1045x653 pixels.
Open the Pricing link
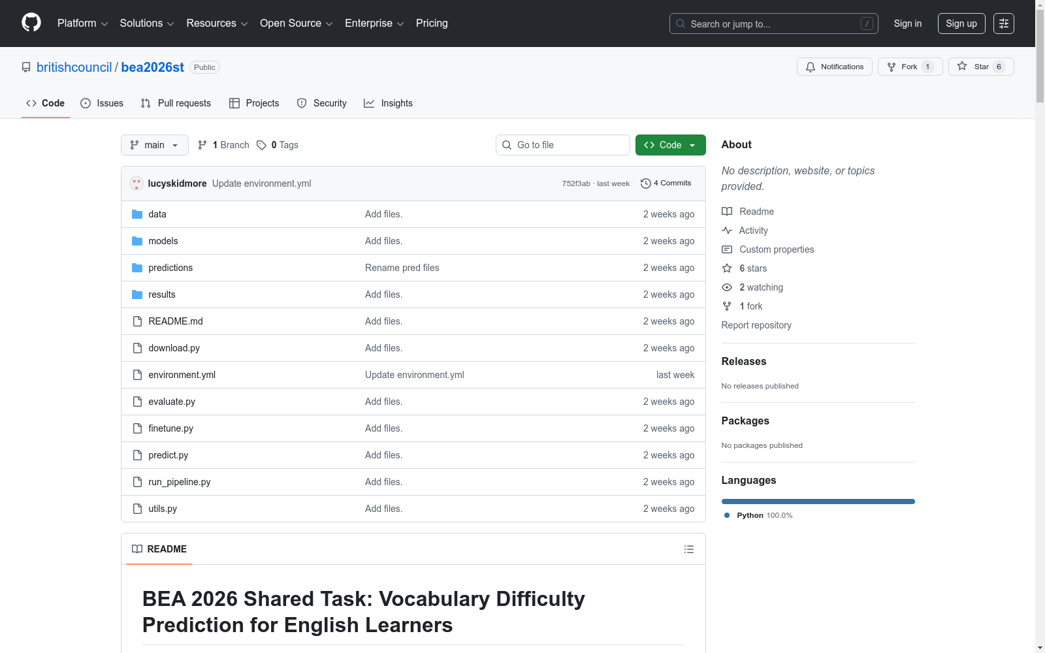pyautogui.click(x=432, y=24)
